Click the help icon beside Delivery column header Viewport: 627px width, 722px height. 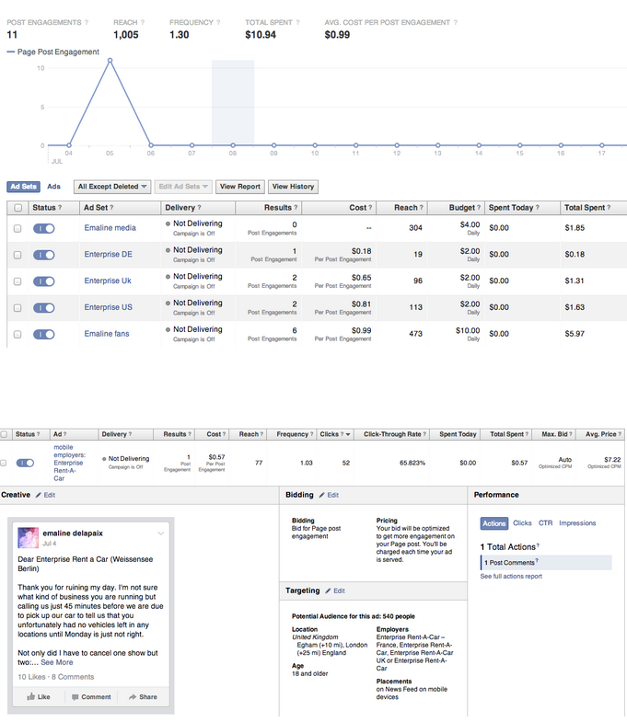point(199,208)
